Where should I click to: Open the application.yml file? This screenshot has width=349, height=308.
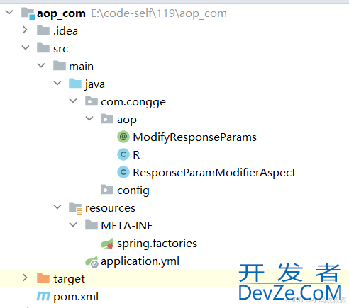140,261
